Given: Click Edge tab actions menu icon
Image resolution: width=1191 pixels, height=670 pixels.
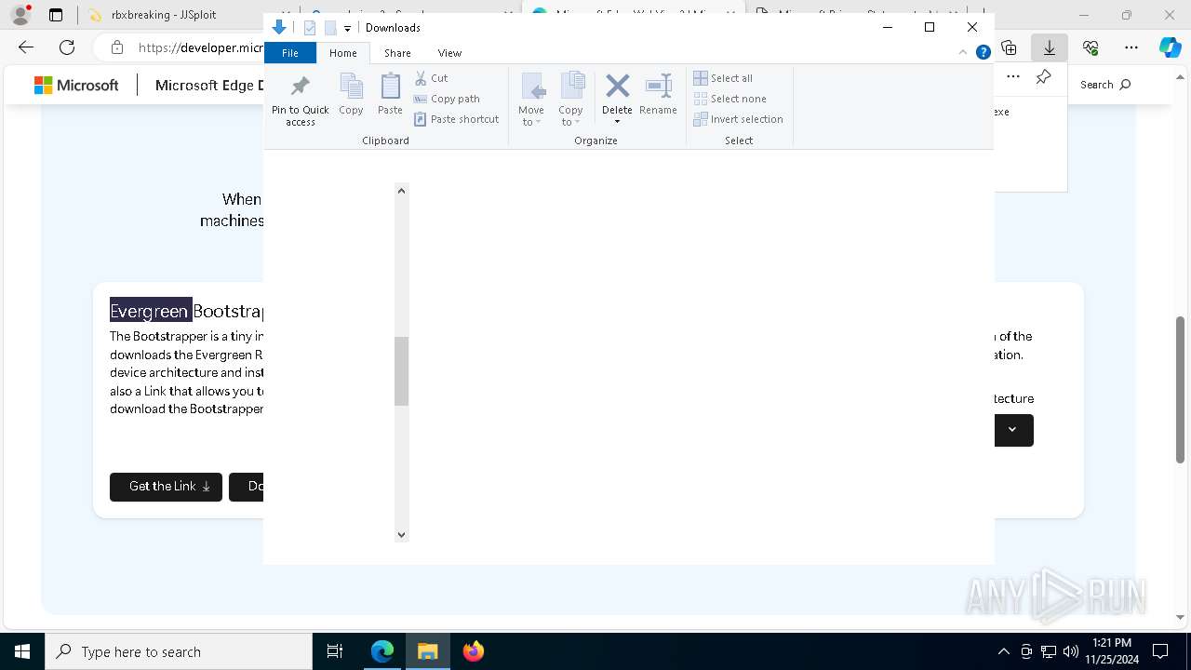Looking at the screenshot, I should pyautogui.click(x=56, y=15).
